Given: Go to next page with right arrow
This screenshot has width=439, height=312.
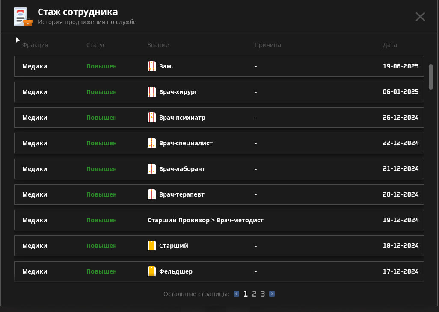Looking at the screenshot, I should pyautogui.click(x=272, y=294).
